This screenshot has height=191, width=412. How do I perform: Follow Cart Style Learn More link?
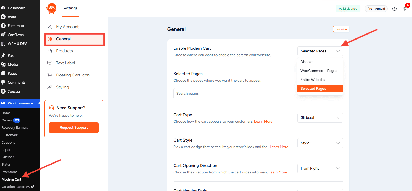(279, 147)
